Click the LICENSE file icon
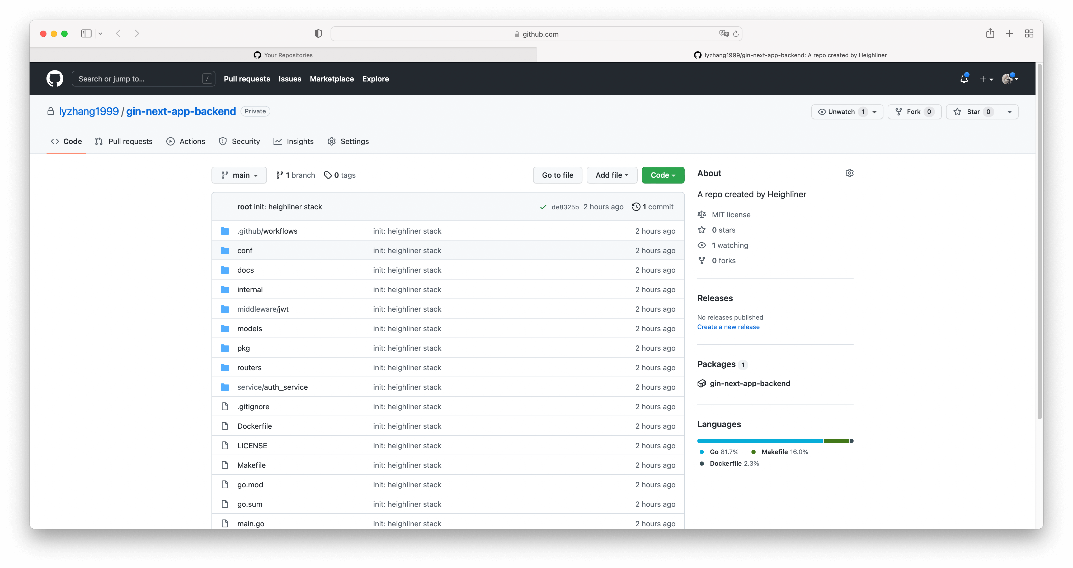The height and width of the screenshot is (568, 1073). tap(225, 446)
